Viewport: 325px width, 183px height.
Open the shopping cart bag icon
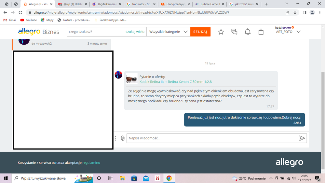tap(261, 32)
